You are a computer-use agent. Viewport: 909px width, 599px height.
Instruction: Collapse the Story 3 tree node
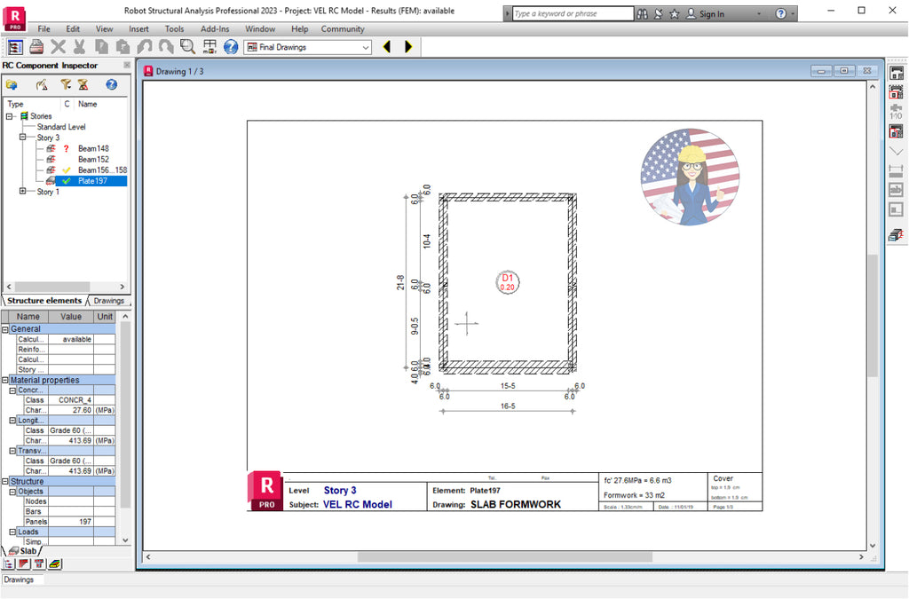tap(23, 137)
